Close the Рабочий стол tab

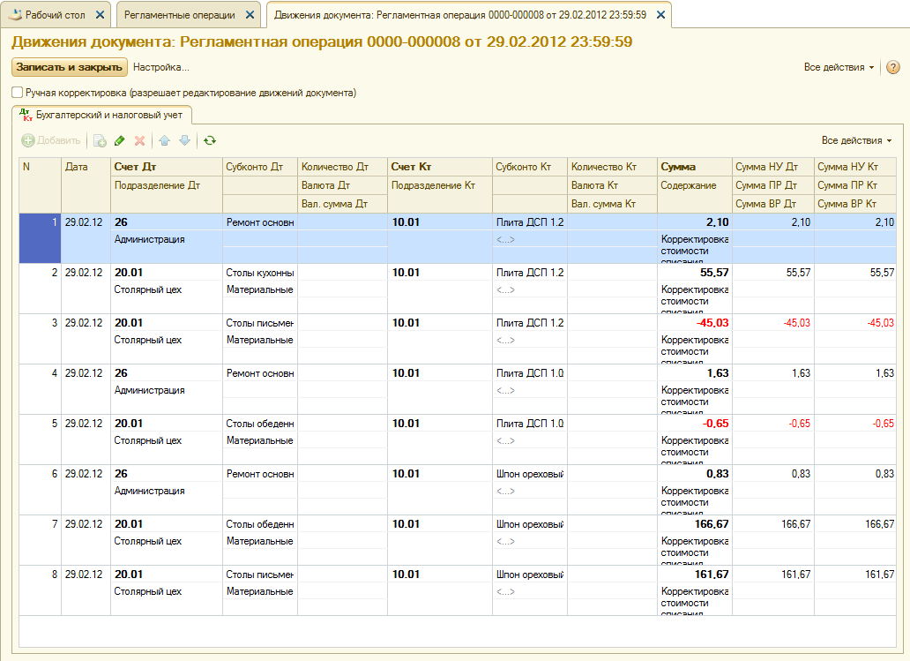[x=100, y=15]
